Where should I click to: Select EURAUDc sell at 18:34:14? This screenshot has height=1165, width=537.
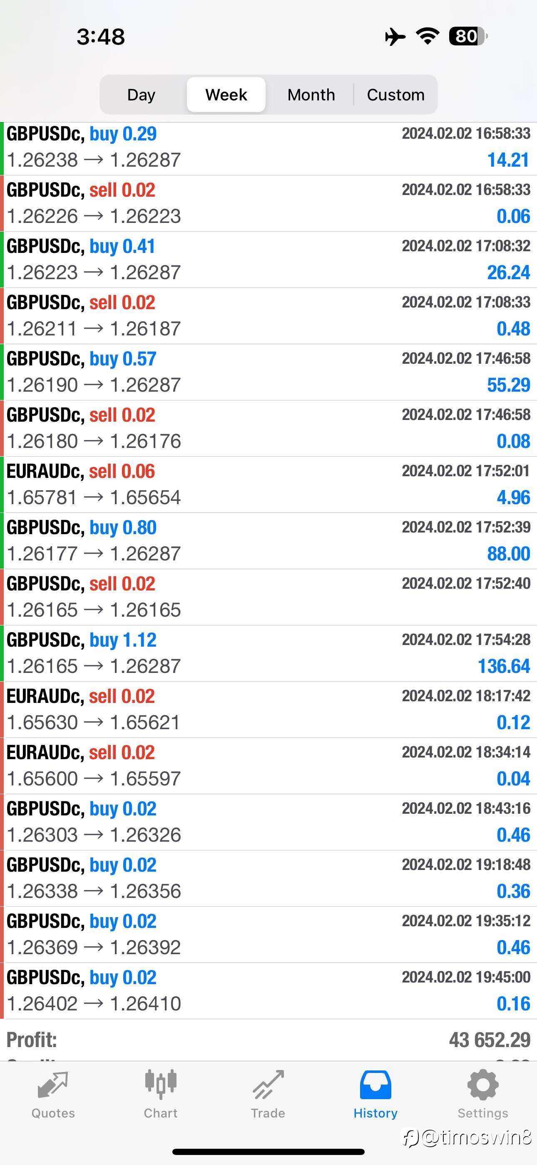pos(268,766)
